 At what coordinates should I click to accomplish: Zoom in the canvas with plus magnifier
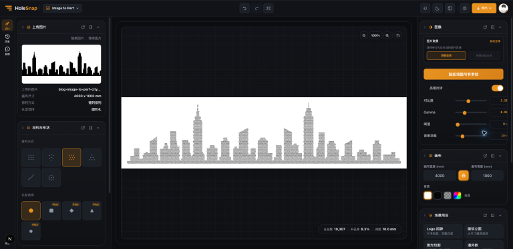[x=387, y=35]
